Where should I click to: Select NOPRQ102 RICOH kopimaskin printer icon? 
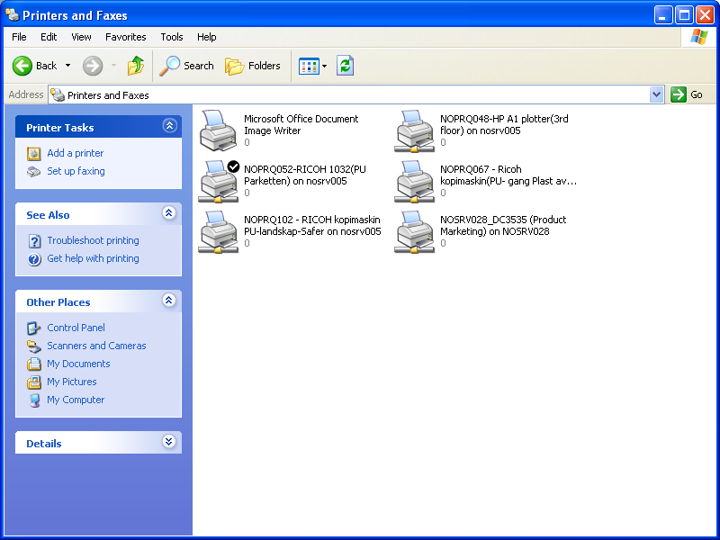(x=218, y=230)
